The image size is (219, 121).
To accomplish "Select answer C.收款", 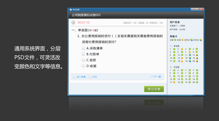I will [83, 60].
